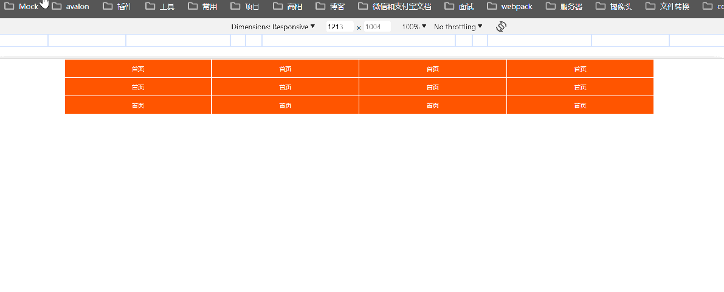Open the 微信和支付宝文档 bookmark folder
The width and height of the screenshot is (724, 292).
tap(395, 7)
